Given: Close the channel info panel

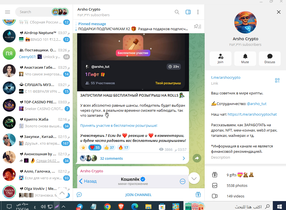Looking at the screenshot, I should [x=278, y=12].
